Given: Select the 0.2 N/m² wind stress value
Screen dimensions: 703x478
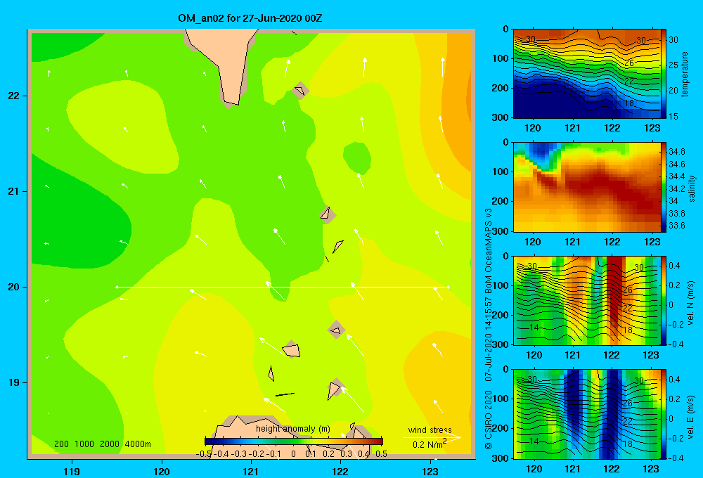Looking at the screenshot, I should (429, 444).
